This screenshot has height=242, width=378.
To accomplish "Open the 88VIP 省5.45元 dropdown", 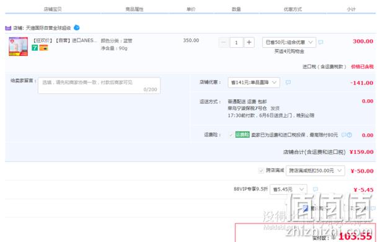I will tap(288, 189).
